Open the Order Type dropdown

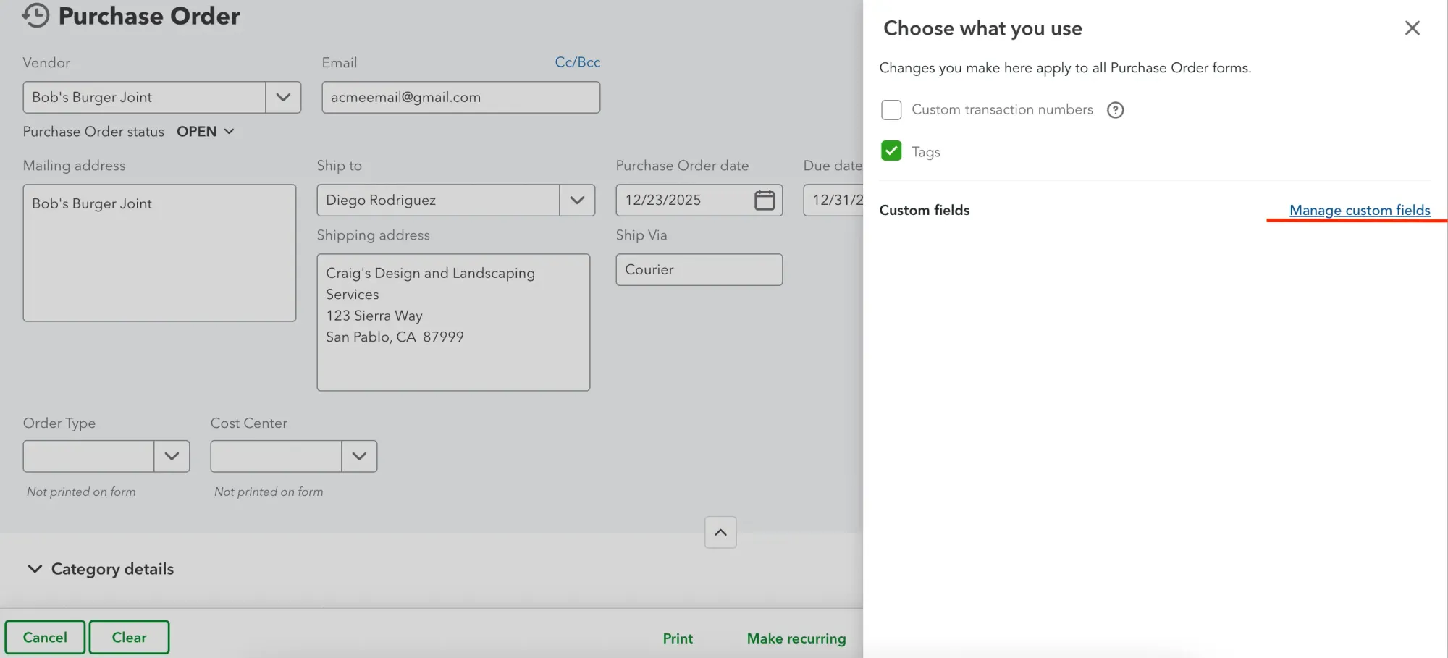[x=172, y=456]
